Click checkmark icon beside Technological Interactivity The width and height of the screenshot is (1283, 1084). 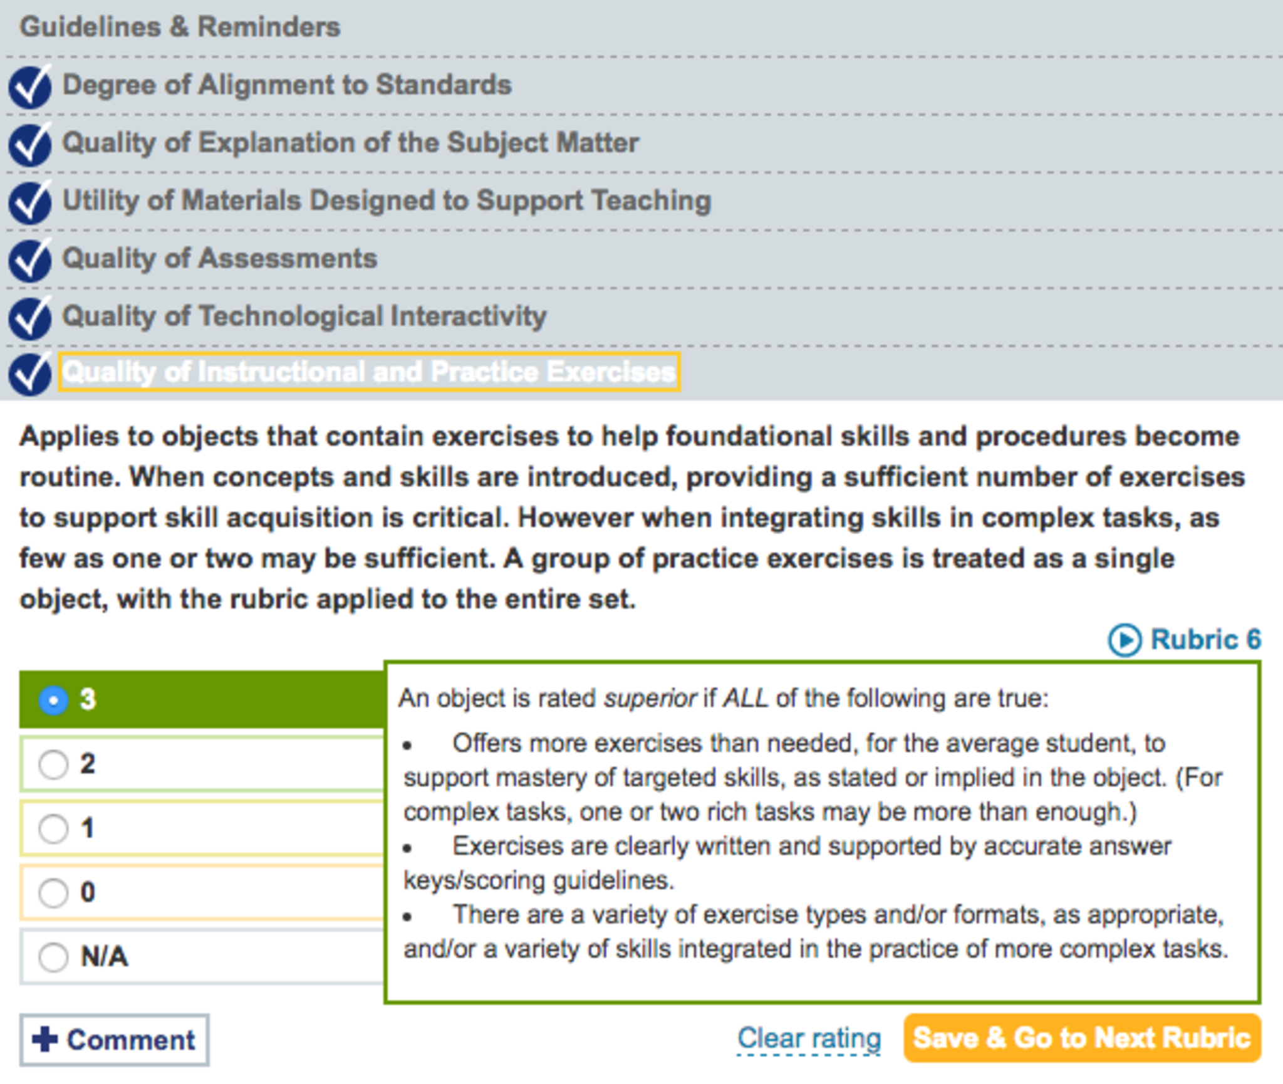tap(29, 318)
